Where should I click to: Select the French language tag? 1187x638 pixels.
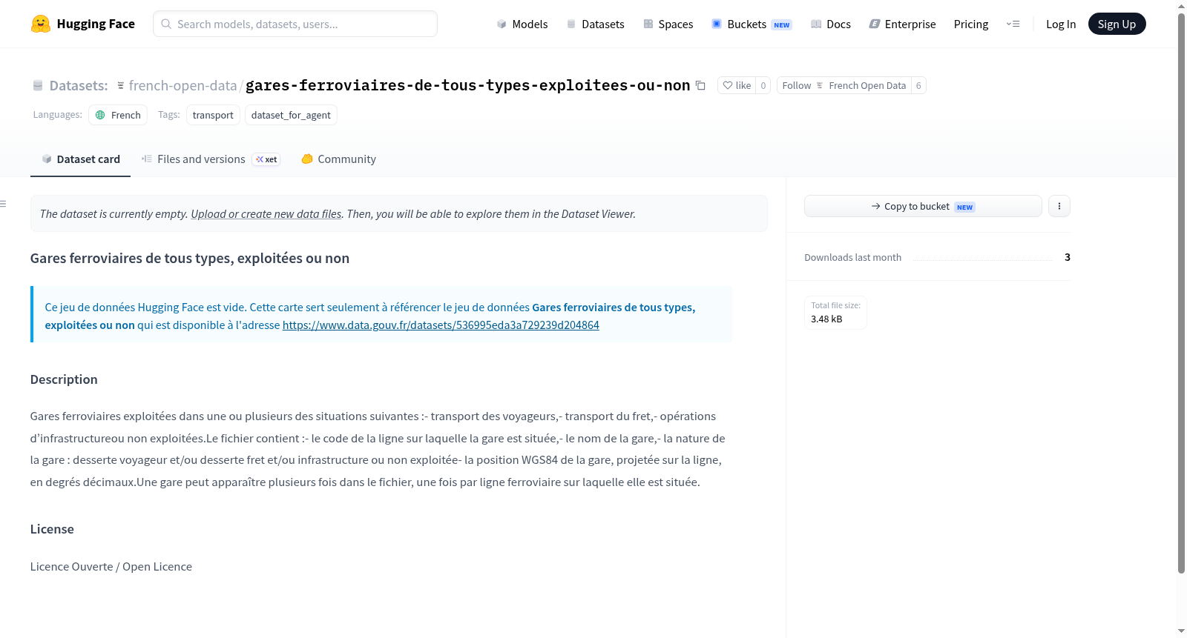pyautogui.click(x=118, y=115)
